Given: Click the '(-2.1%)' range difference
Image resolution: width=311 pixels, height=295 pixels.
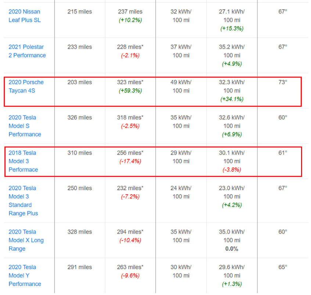Looking at the screenshot, I should pos(130,55).
